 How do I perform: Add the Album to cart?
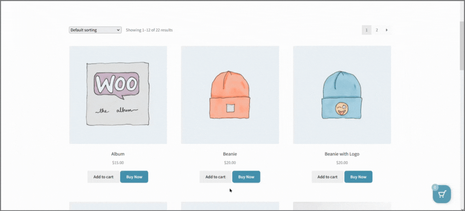[104, 177]
